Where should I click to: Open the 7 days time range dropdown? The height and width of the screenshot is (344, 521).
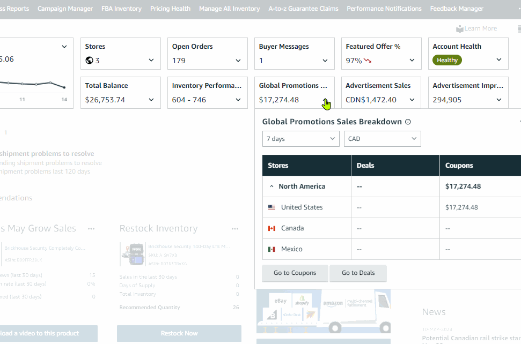(300, 139)
